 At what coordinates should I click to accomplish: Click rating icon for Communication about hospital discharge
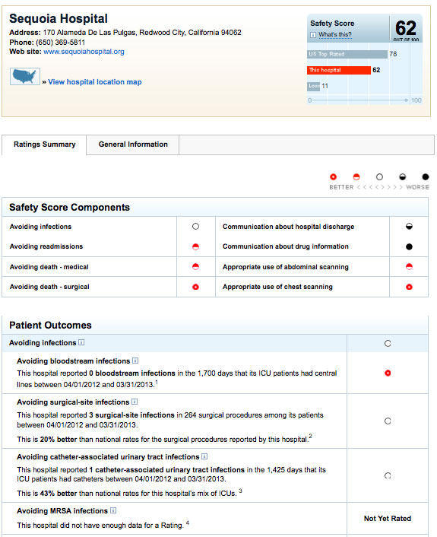(x=409, y=227)
